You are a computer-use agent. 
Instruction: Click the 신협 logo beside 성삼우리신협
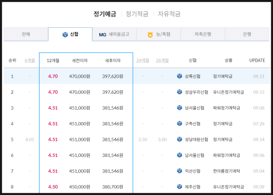pos(179,92)
